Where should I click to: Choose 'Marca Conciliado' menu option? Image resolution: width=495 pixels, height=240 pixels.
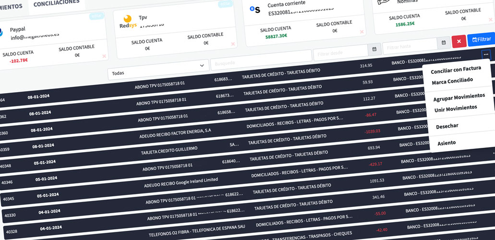452,81
